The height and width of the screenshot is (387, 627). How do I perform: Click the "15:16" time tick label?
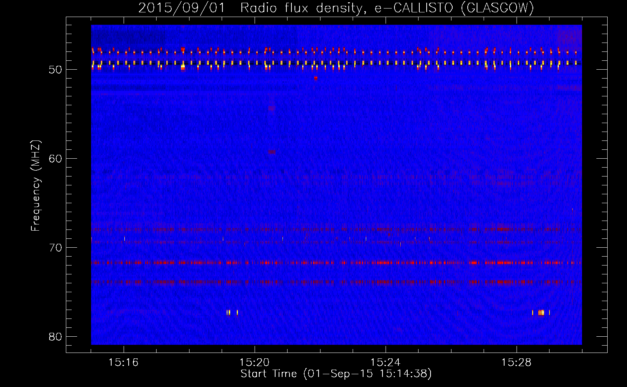coord(124,363)
